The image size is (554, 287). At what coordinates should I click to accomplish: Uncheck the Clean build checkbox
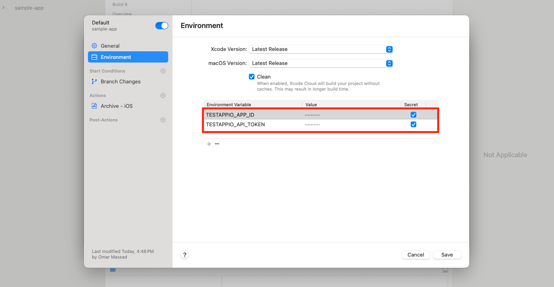click(252, 77)
